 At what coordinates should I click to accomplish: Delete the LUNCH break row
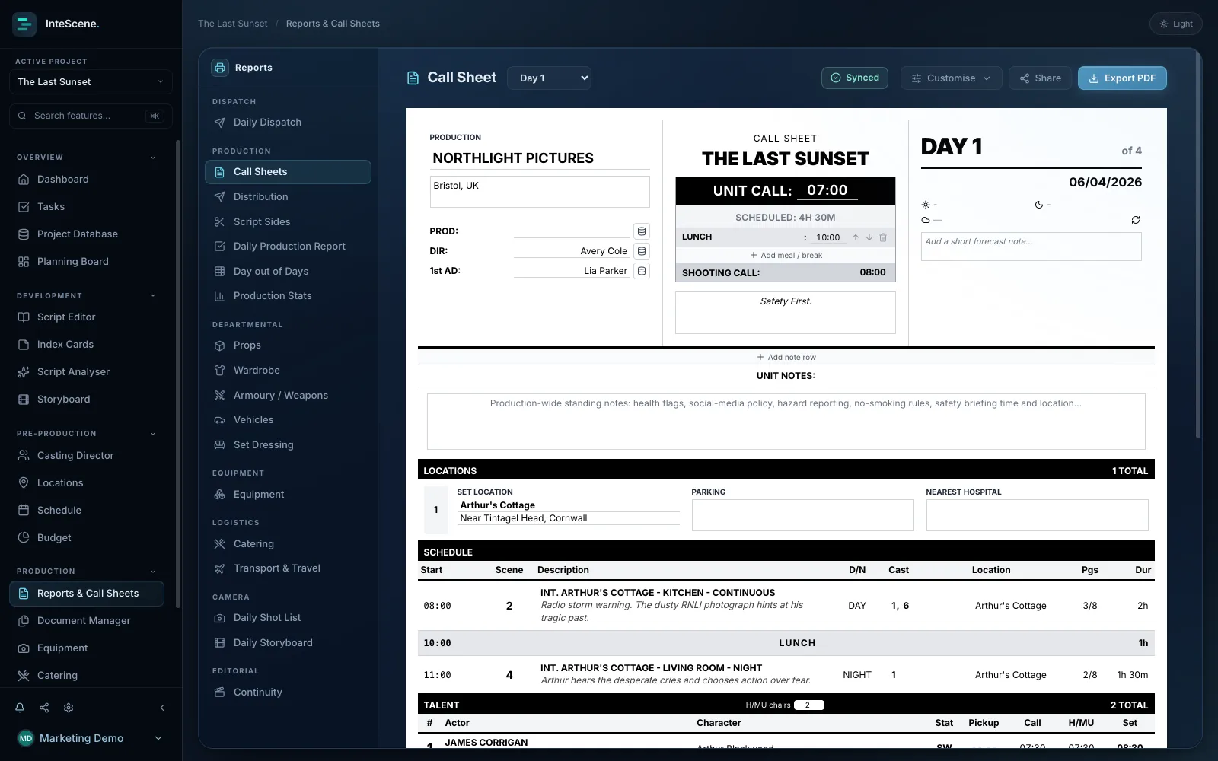coord(883,237)
